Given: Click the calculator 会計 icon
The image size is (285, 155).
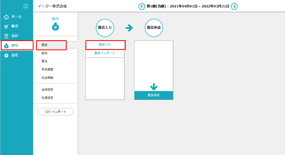Looking at the screenshot, I should coord(6,36).
